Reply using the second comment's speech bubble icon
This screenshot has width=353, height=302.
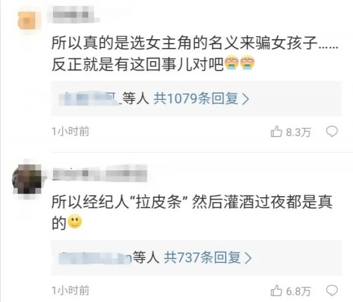(332, 290)
